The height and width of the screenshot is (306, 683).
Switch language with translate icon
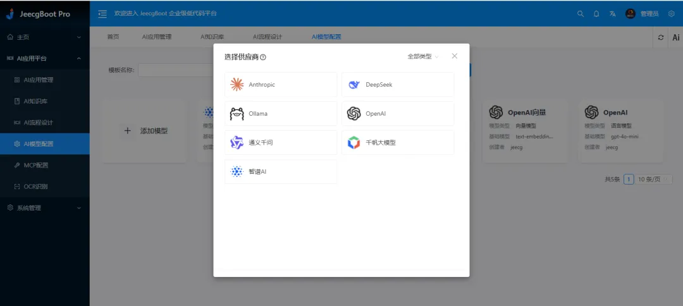(x=612, y=13)
